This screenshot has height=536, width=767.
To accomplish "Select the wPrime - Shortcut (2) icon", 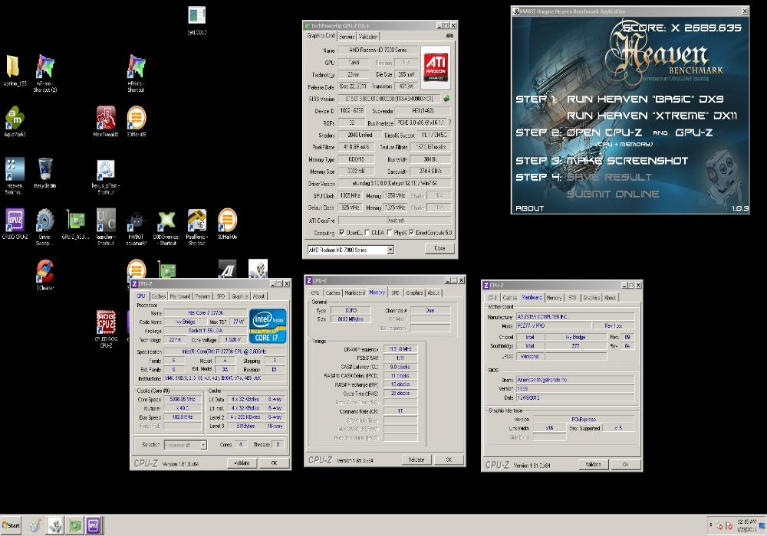I will 45,74.
